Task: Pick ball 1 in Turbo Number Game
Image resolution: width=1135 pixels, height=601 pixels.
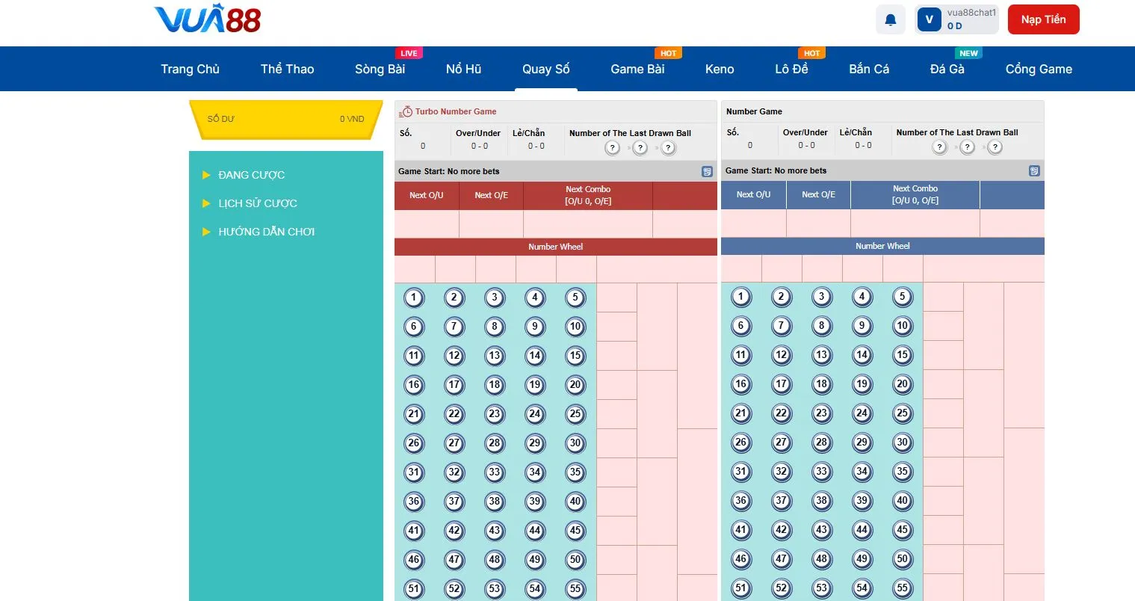Action: tap(414, 298)
